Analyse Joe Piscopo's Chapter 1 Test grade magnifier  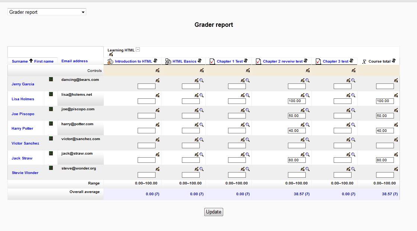coord(248,110)
